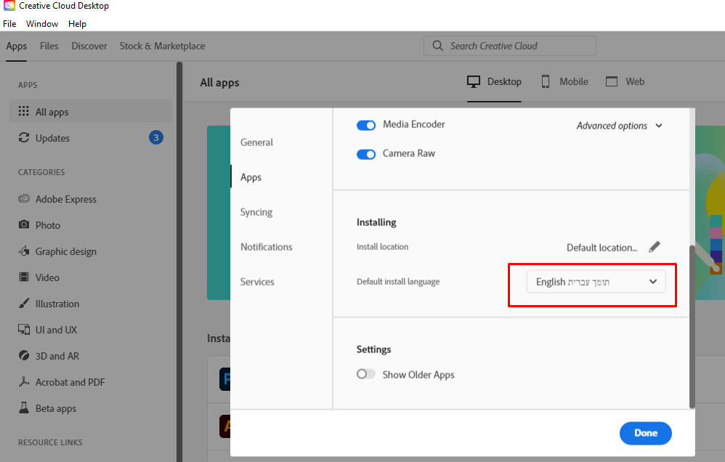Screen dimensions: 725x462
Task: Click the Graphic design category icon
Action: click(23, 251)
